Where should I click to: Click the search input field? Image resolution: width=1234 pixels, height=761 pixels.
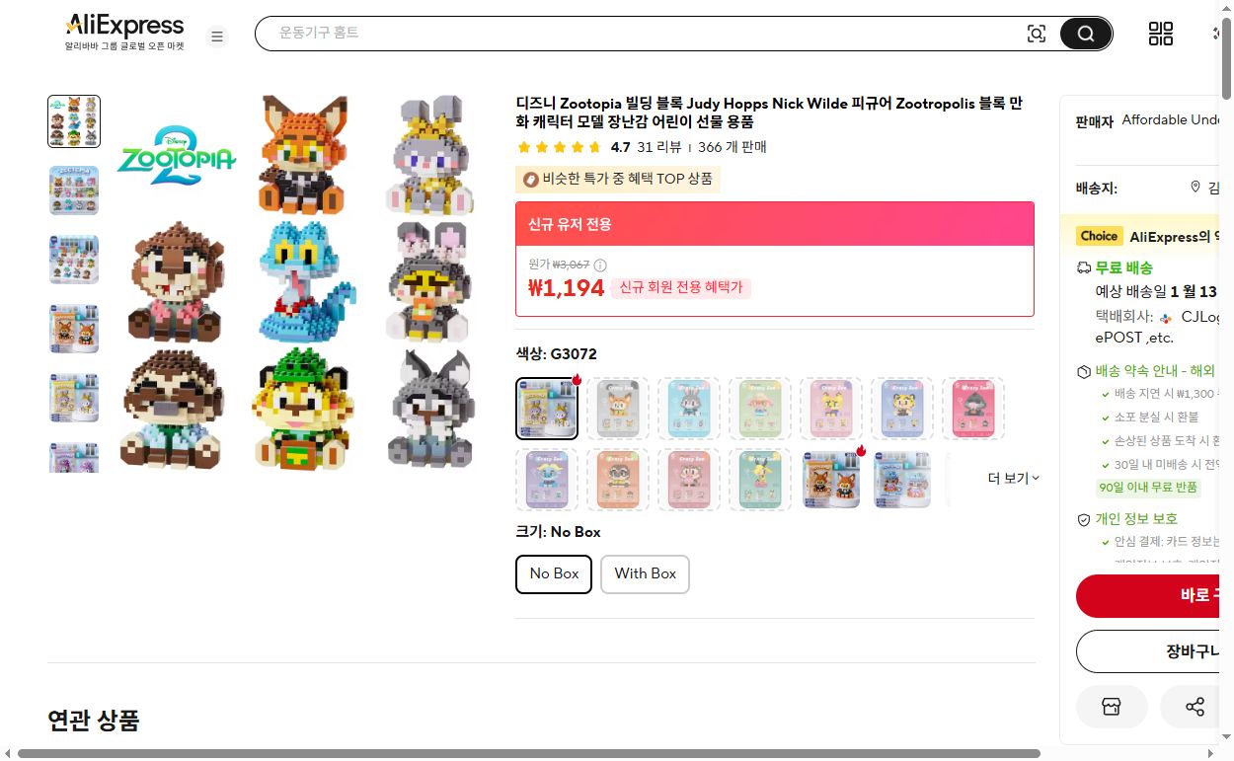(x=642, y=34)
